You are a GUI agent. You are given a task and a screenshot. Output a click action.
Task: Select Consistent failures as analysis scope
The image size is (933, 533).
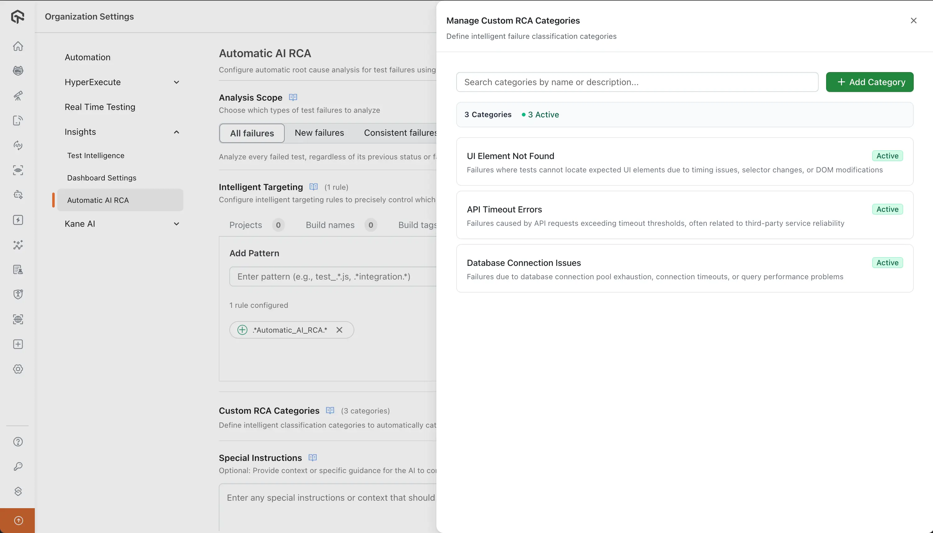[400, 133]
